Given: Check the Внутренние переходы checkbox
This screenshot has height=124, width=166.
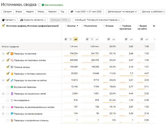Looking at the screenshot, I should tap(7, 87).
